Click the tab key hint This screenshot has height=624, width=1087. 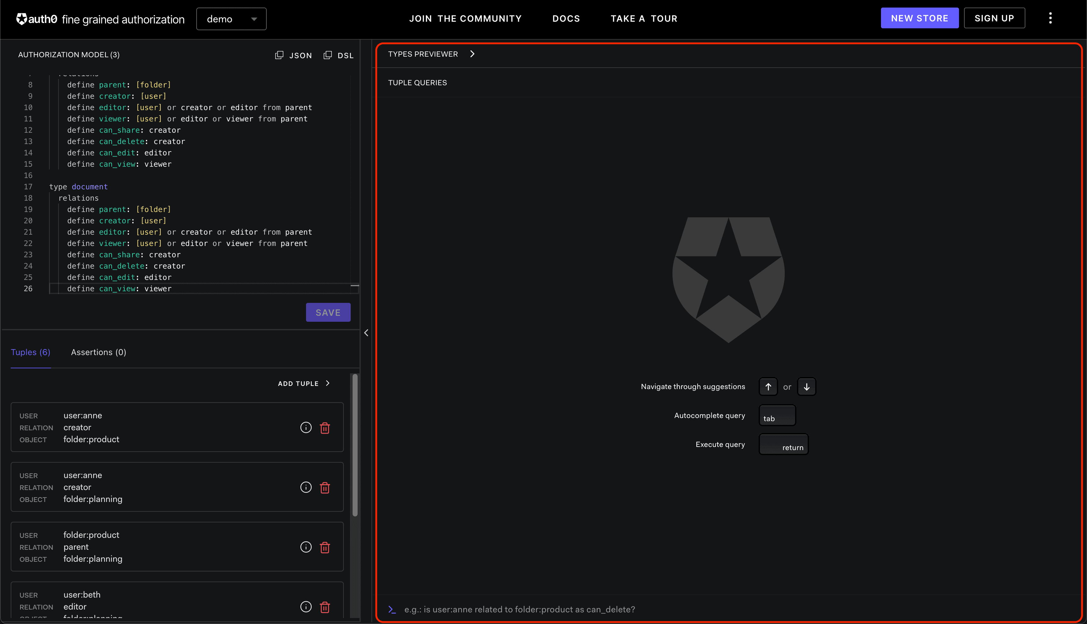click(777, 415)
